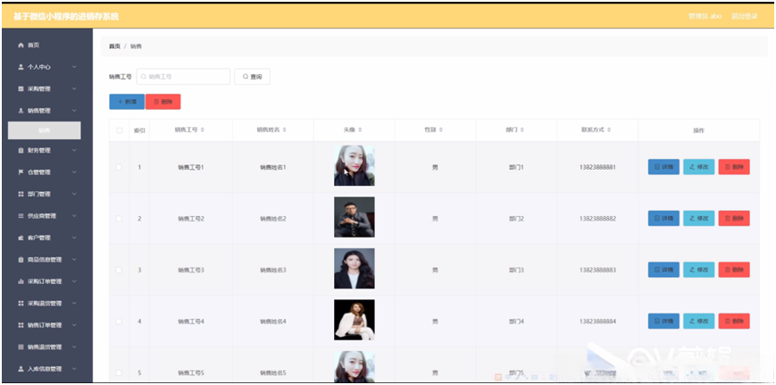Viewport: 776px width, 385px height.
Task: Select the highlighted 销售 submenu item
Action: tap(45, 130)
